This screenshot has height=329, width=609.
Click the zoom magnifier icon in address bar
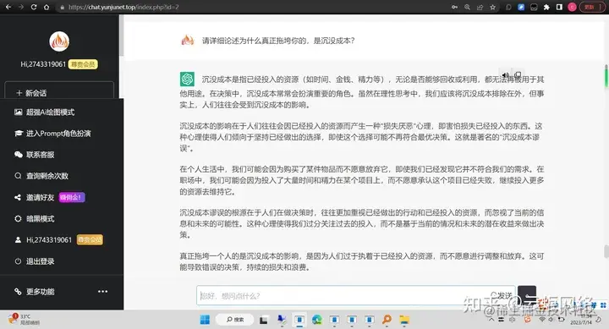pos(467,7)
